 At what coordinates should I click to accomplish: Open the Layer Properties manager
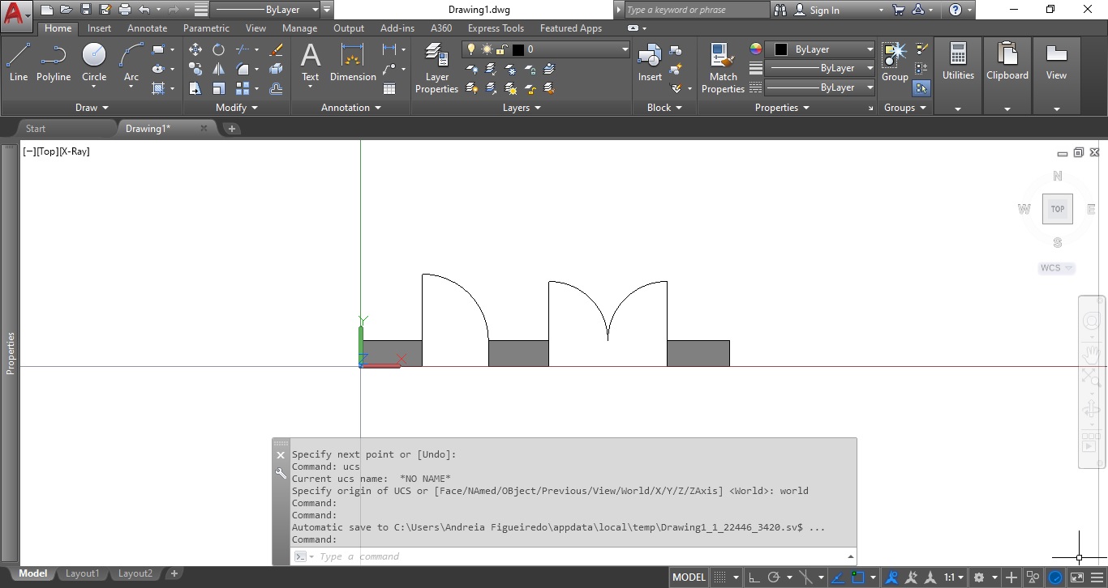click(x=436, y=69)
